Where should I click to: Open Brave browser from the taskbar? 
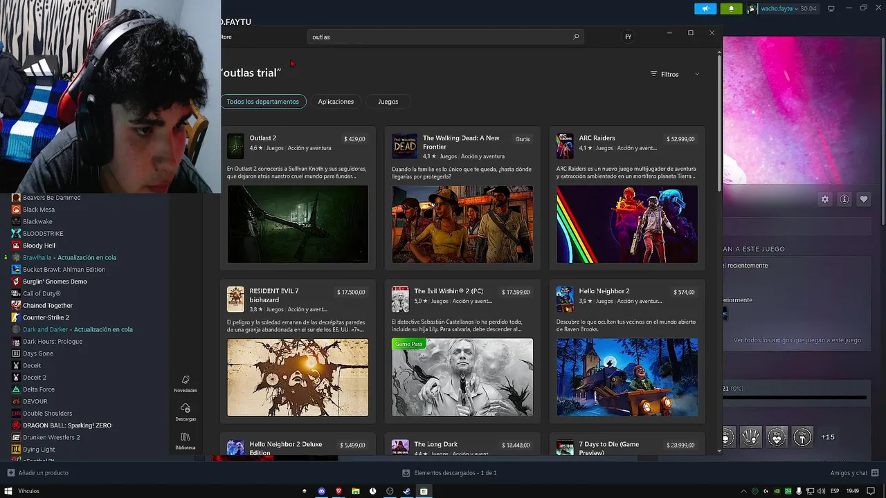click(338, 491)
